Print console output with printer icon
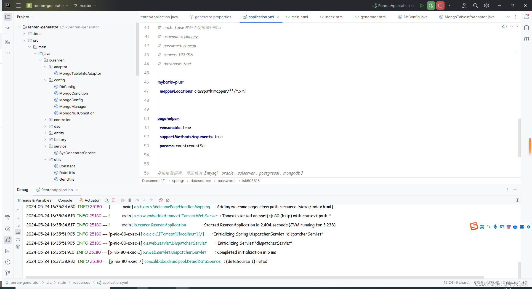Viewport: 532px width, 289px height. [x=18, y=239]
